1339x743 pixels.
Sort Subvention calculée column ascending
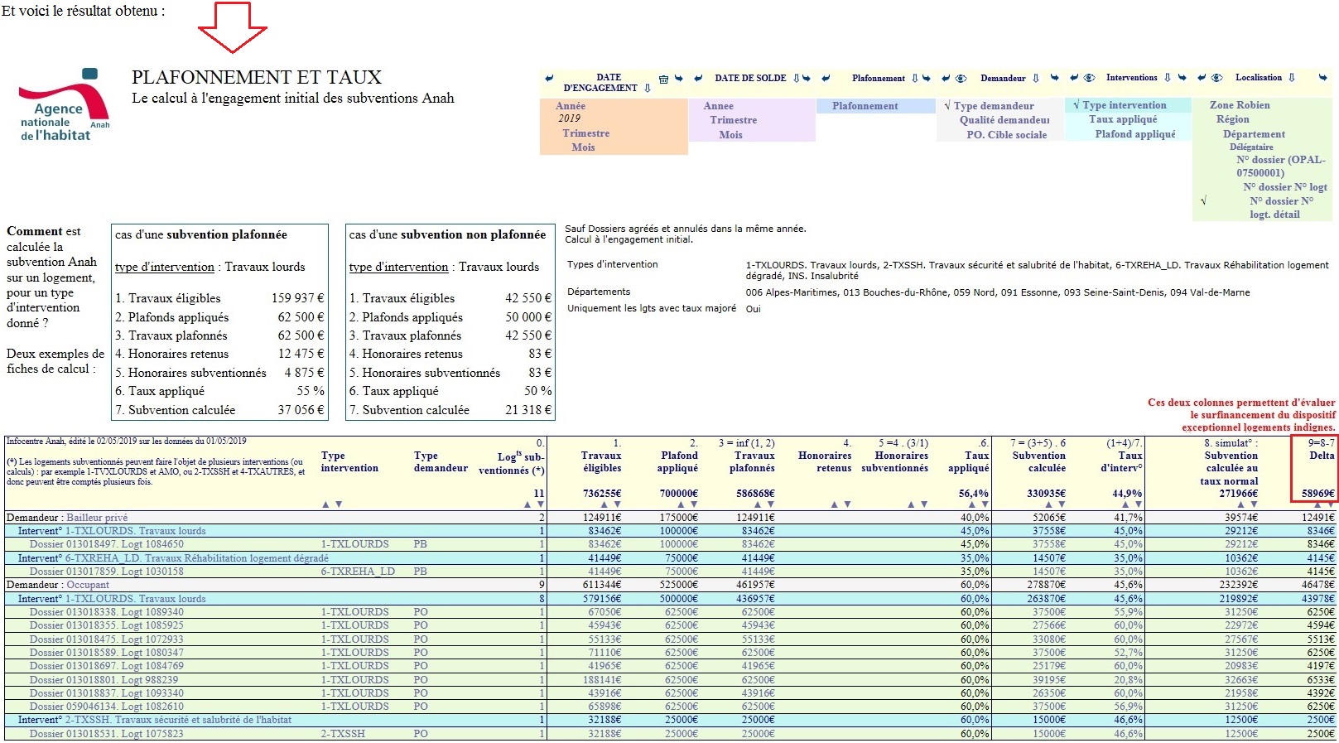(1048, 504)
